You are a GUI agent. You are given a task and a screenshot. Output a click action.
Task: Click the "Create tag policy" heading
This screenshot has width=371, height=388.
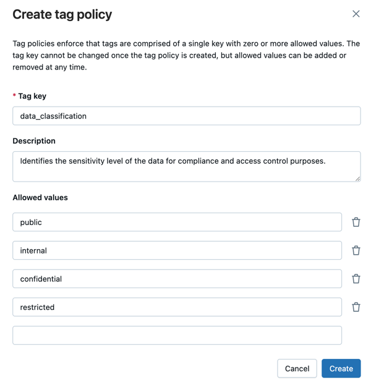(62, 14)
